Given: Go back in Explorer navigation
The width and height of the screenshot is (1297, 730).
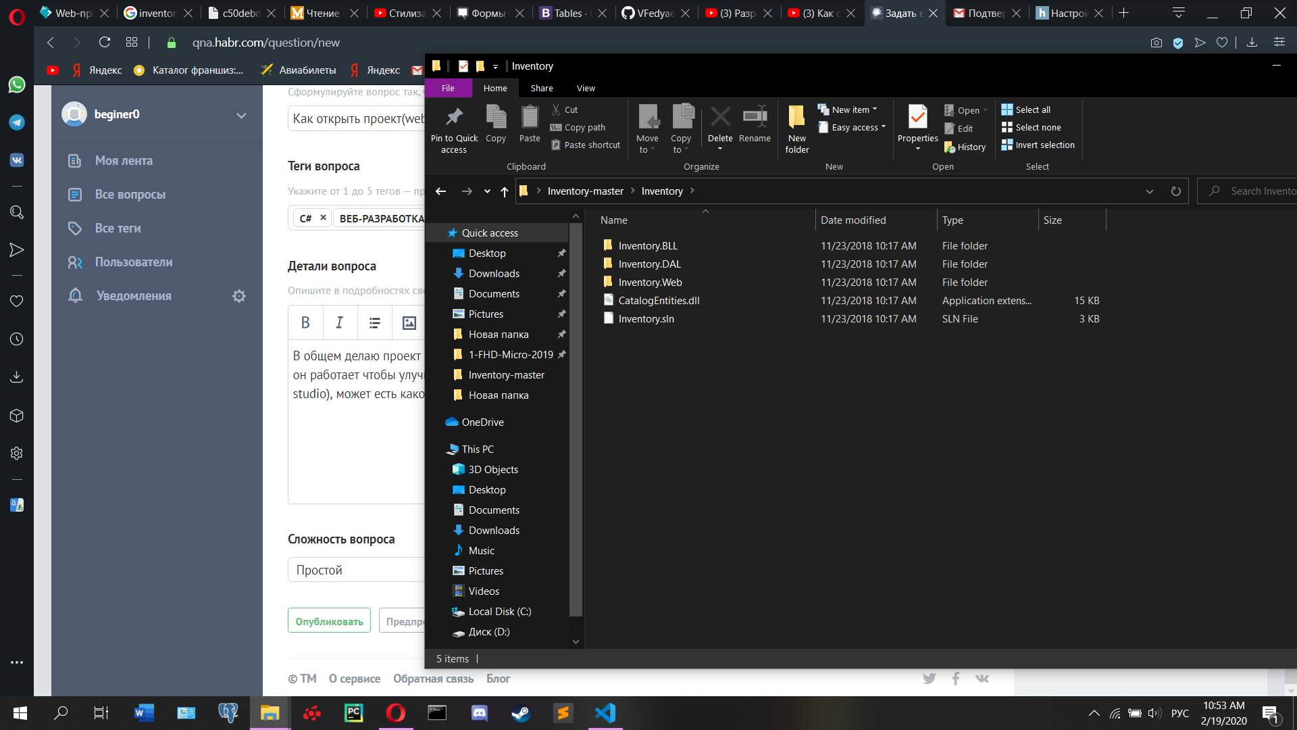Looking at the screenshot, I should pyautogui.click(x=441, y=191).
